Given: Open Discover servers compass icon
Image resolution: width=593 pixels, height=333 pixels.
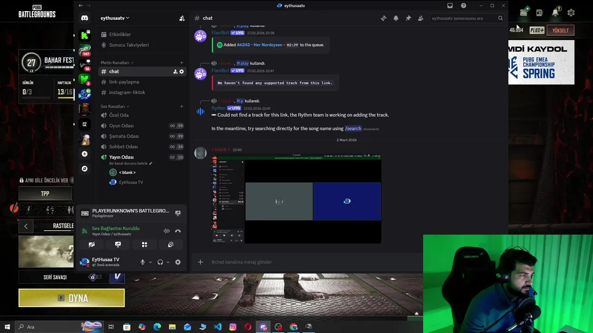Looking at the screenshot, I should click(x=84, y=169).
